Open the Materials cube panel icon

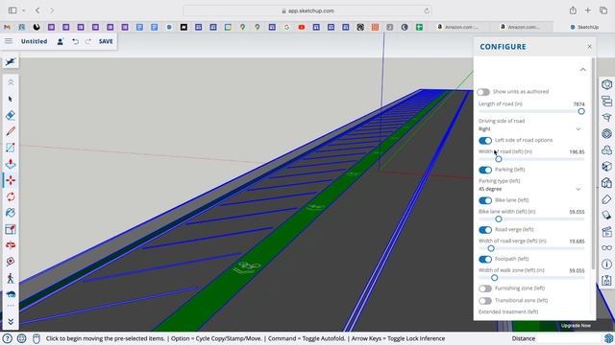(606, 166)
